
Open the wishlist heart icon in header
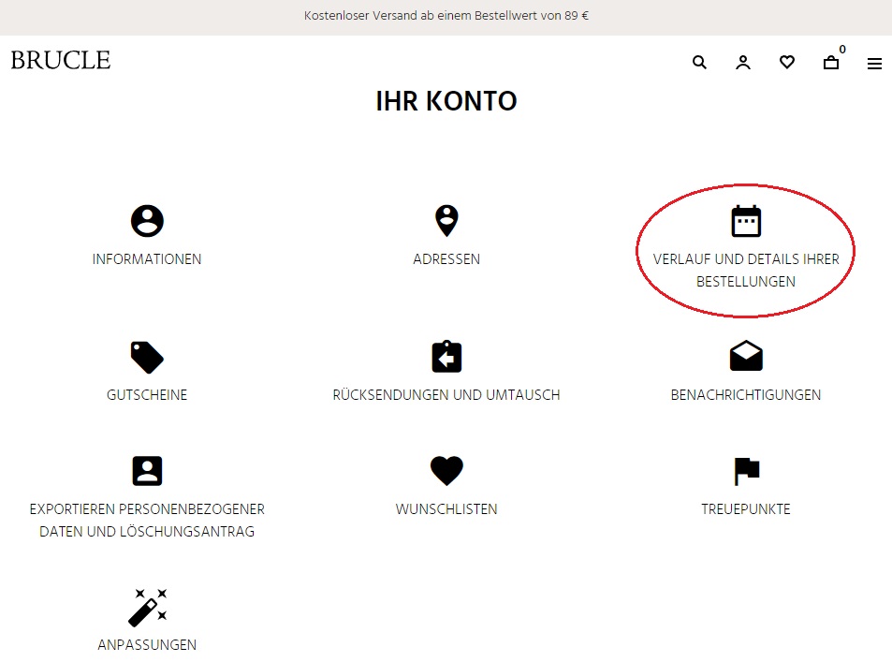[787, 63]
